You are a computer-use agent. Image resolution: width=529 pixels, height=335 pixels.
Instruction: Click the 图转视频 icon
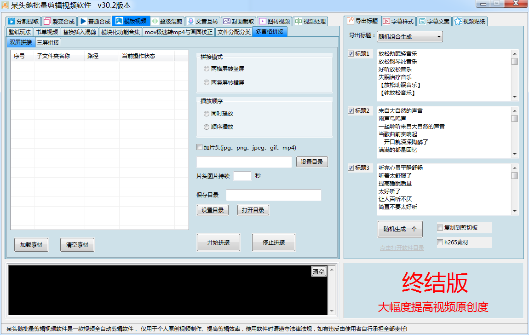263,21
